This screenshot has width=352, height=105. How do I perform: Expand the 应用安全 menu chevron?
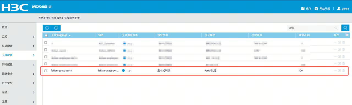34,83
